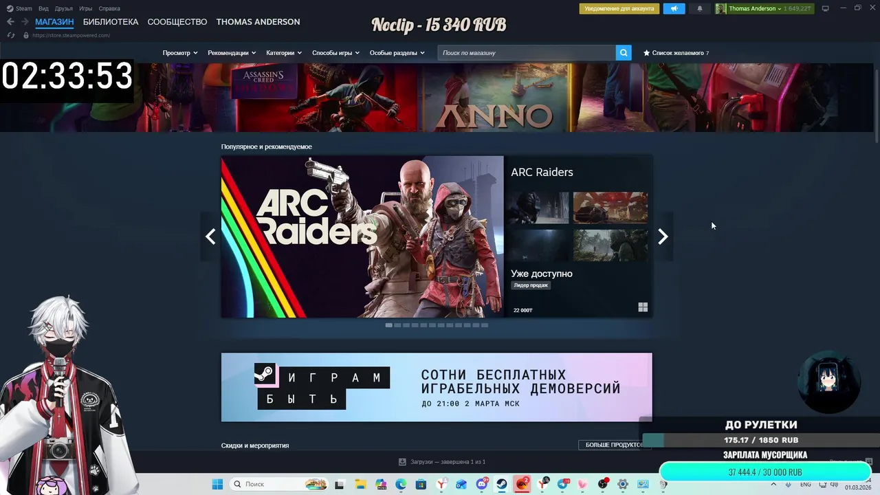Click the wallet balance 1 649,22₸
880x495 pixels.
(798, 9)
